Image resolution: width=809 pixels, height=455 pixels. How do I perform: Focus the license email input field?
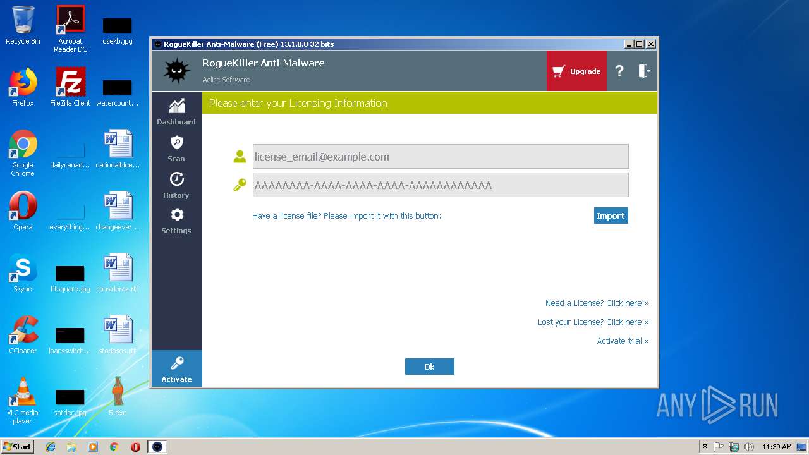point(441,157)
